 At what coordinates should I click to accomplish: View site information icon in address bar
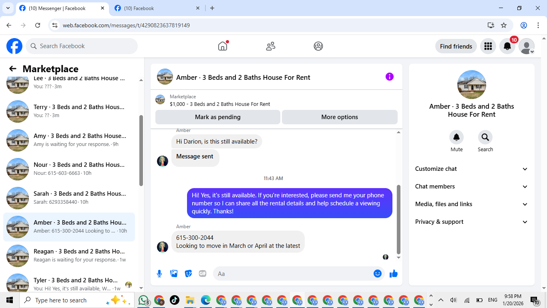click(55, 25)
